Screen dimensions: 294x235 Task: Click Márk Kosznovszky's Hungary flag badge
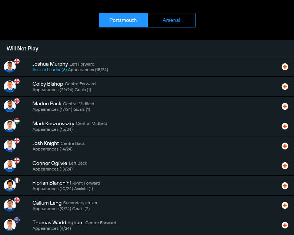coord(17,121)
